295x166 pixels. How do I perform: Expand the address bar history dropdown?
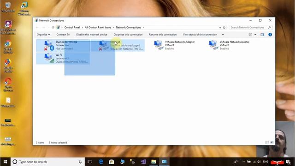click(x=220, y=28)
